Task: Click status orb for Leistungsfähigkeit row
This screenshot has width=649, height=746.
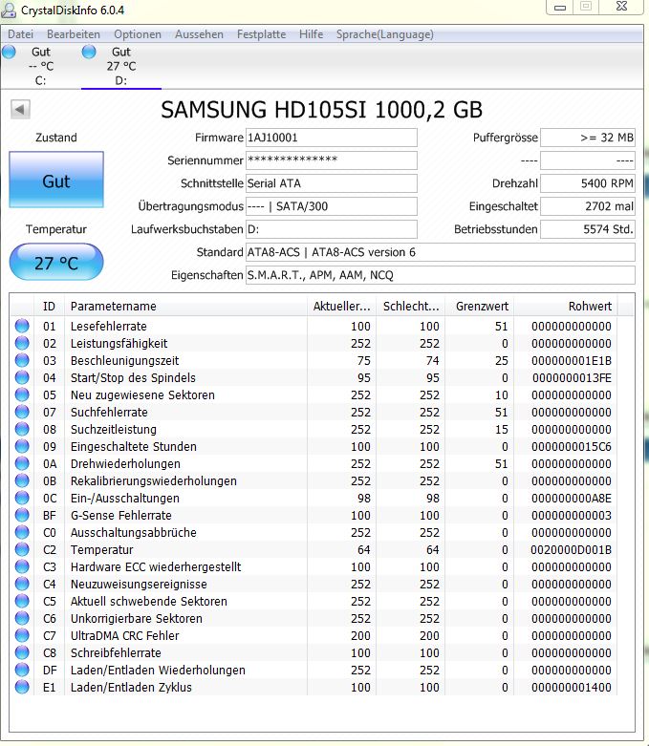Action: (22, 343)
